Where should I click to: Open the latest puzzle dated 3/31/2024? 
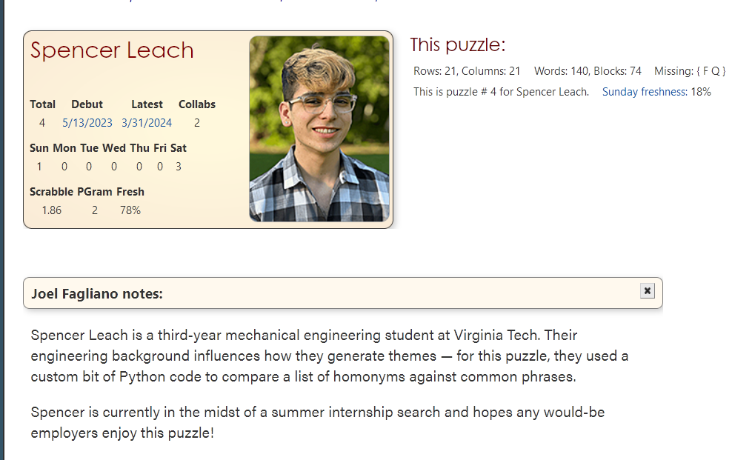(147, 123)
